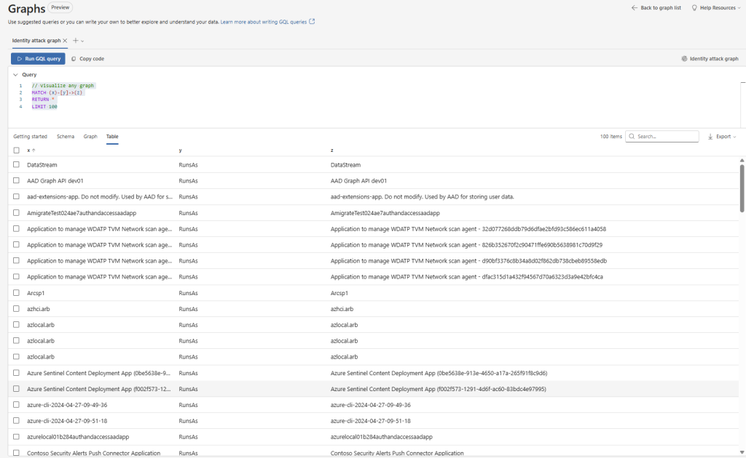Add a new query tab with plus icon
The height and width of the screenshot is (458, 746).
tap(75, 41)
